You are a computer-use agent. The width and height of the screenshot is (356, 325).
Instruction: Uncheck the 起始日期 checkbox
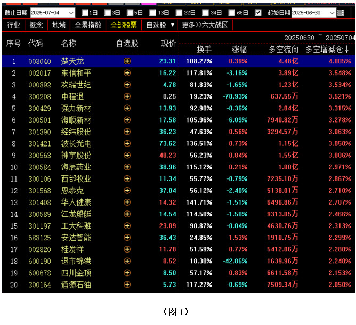tap(258, 13)
